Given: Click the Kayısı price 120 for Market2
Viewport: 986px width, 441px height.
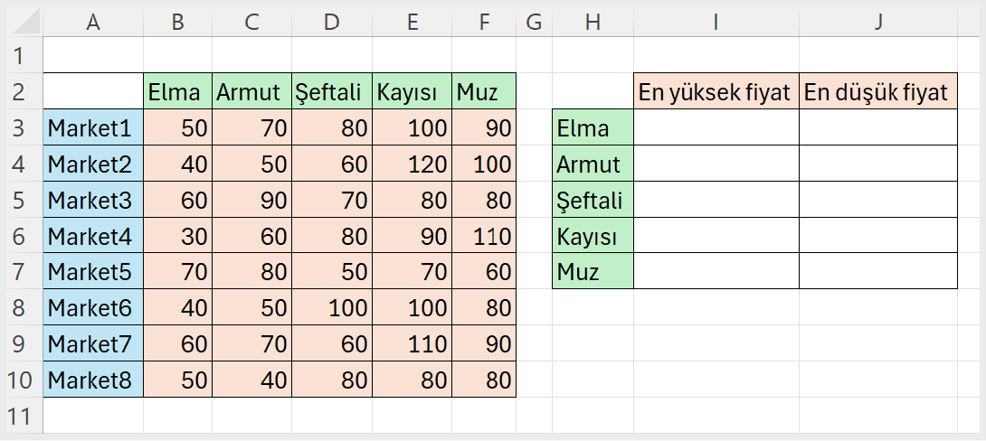Looking at the screenshot, I should point(412,164).
